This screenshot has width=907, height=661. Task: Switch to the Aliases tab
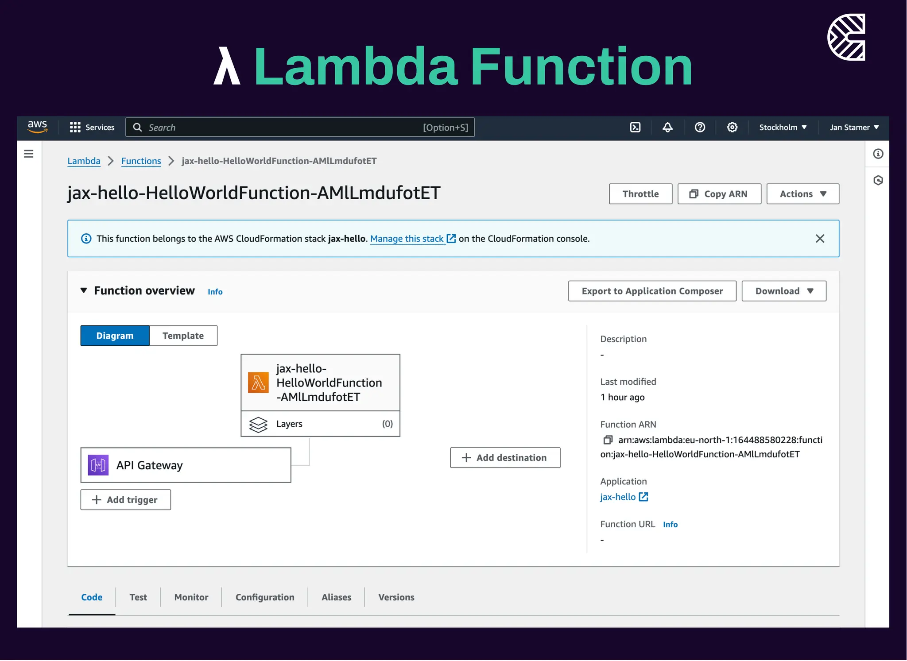pos(336,597)
